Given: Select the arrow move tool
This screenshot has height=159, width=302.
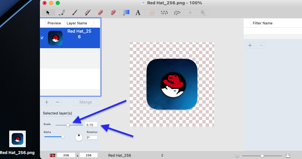Looking at the screenshot, I should coord(48,13).
